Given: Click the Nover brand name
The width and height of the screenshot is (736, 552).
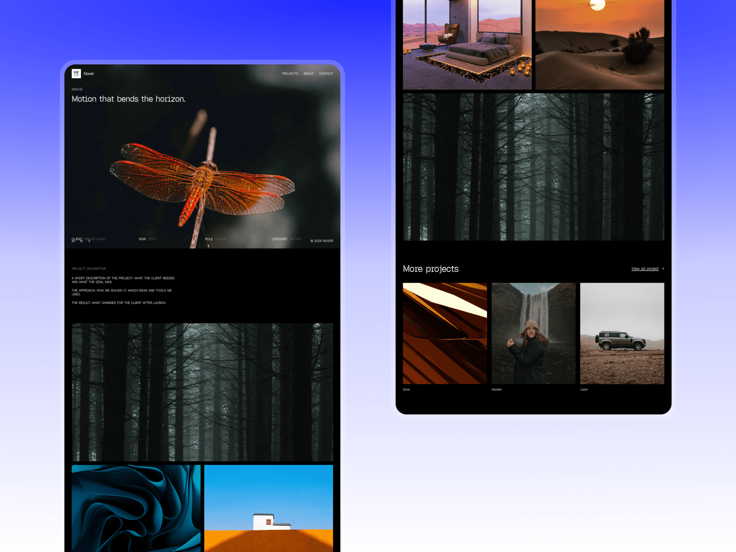Looking at the screenshot, I should pos(89,74).
